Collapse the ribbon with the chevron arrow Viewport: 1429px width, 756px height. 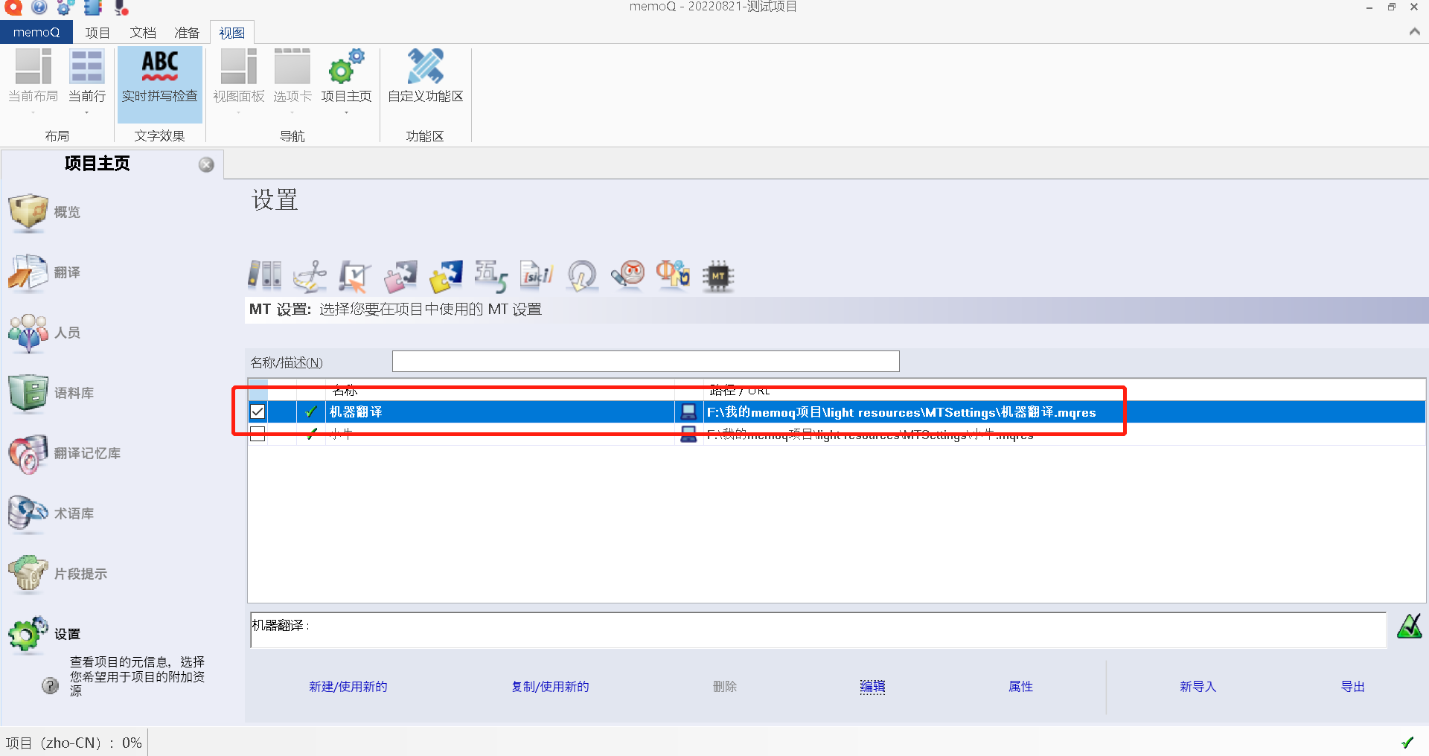click(1414, 31)
